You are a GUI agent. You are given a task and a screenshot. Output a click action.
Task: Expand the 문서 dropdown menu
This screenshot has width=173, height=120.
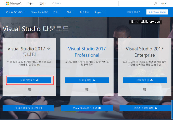tap(43, 4)
